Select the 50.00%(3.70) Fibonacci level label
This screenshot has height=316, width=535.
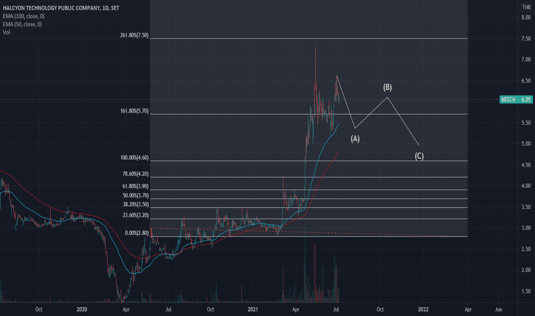click(x=135, y=195)
